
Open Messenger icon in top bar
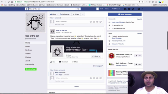click(x=129, y=9)
